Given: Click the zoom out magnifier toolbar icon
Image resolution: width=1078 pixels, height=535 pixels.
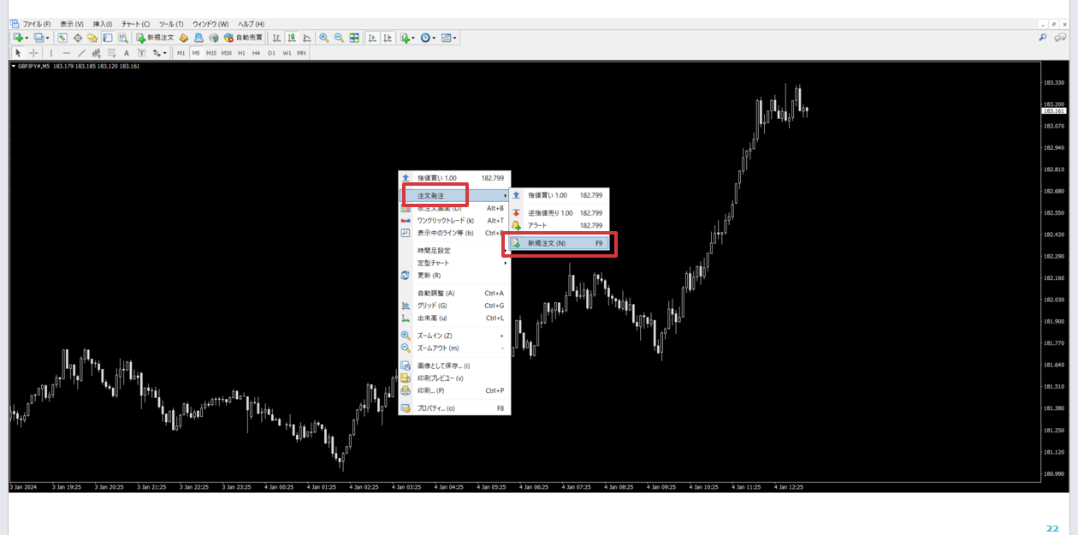Looking at the screenshot, I should pos(339,38).
